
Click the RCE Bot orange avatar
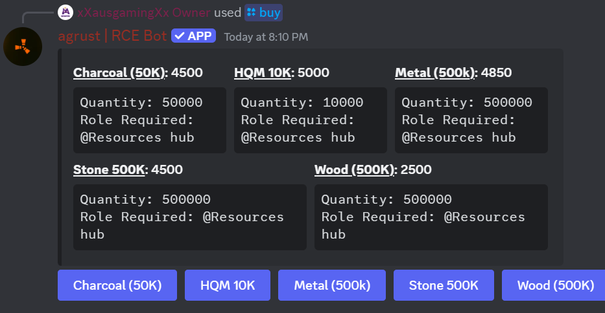tap(23, 47)
